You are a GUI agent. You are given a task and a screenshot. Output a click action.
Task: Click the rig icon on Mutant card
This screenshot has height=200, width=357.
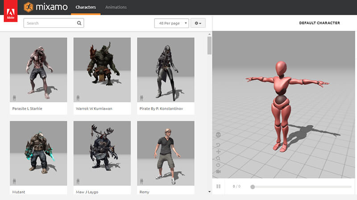[14, 181]
